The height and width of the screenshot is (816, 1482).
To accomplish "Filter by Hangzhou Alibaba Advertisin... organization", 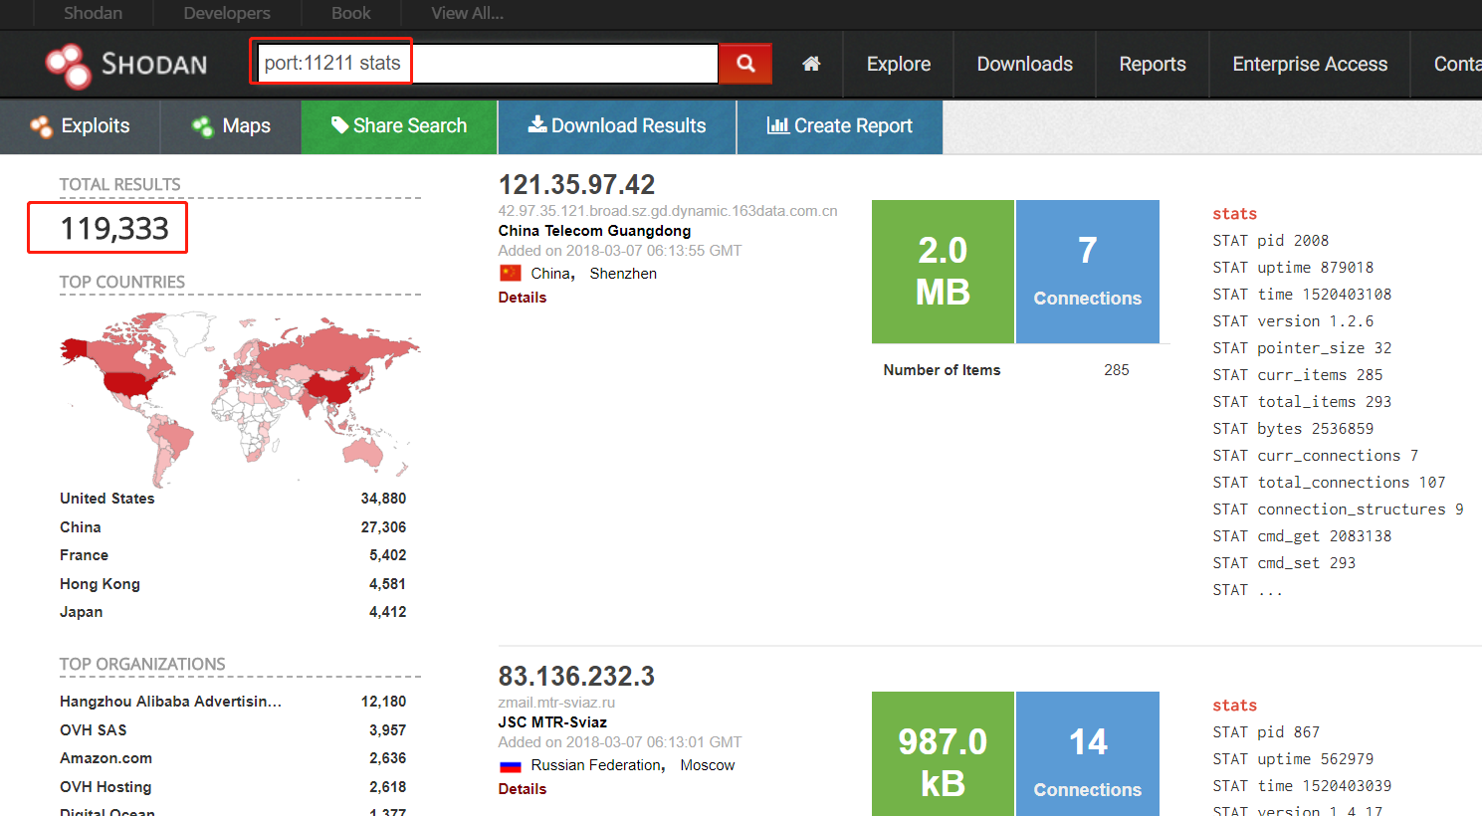I will point(170,702).
